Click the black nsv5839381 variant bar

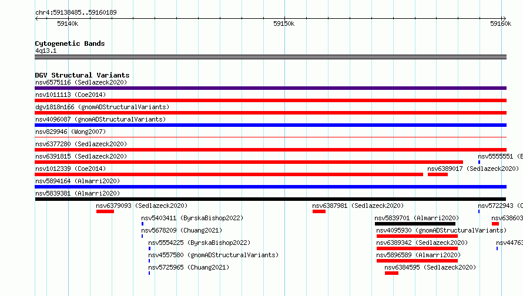(270, 199)
